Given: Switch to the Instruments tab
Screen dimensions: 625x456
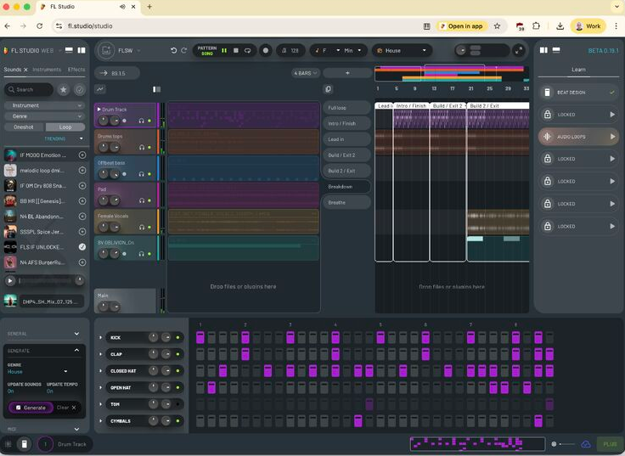Looking at the screenshot, I should pyautogui.click(x=47, y=70).
